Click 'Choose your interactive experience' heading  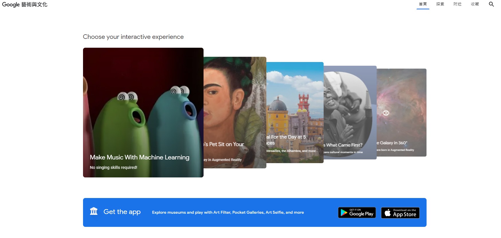point(133,37)
